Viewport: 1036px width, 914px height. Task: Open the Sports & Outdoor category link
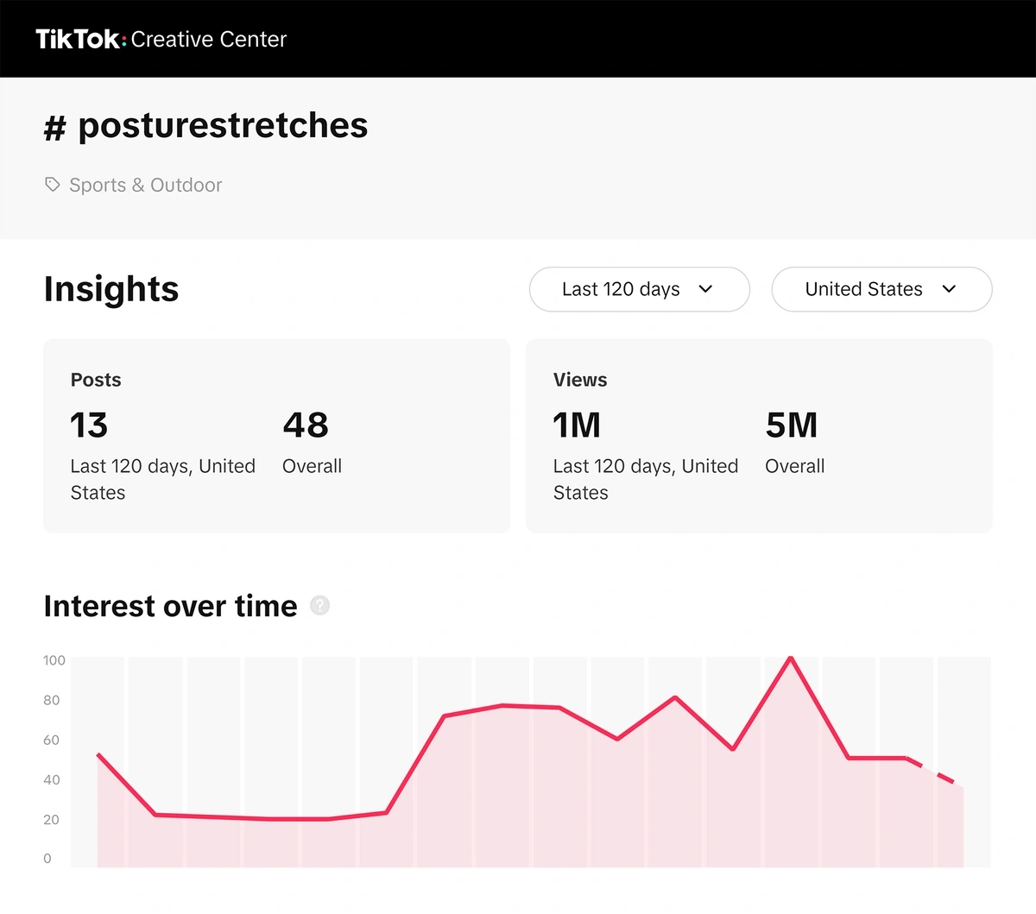(x=145, y=185)
